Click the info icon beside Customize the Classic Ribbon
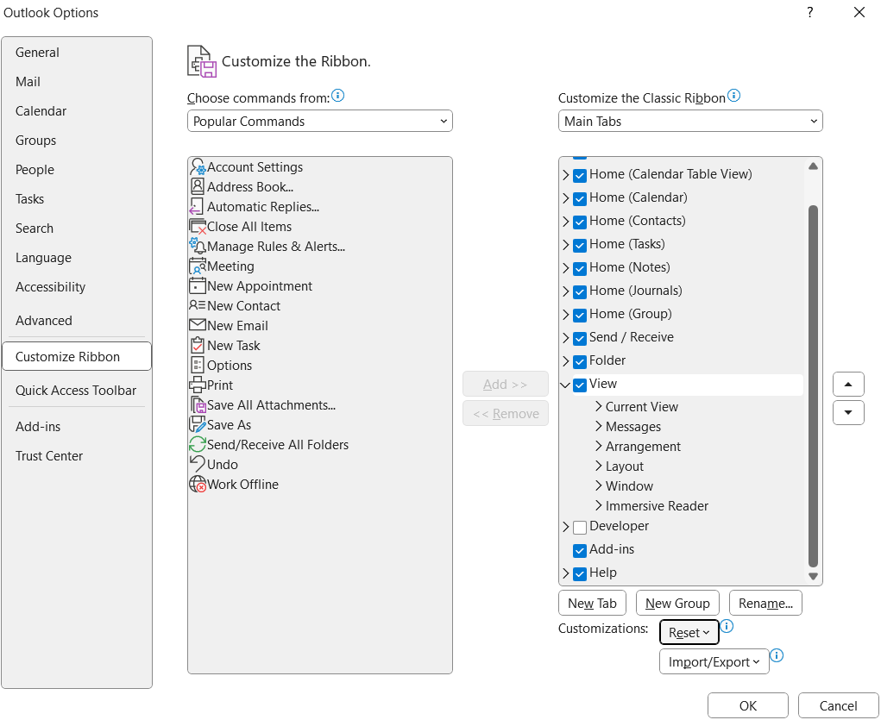 coord(733,96)
